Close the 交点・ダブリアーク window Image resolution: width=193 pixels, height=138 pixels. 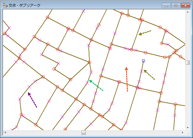click(186, 6)
